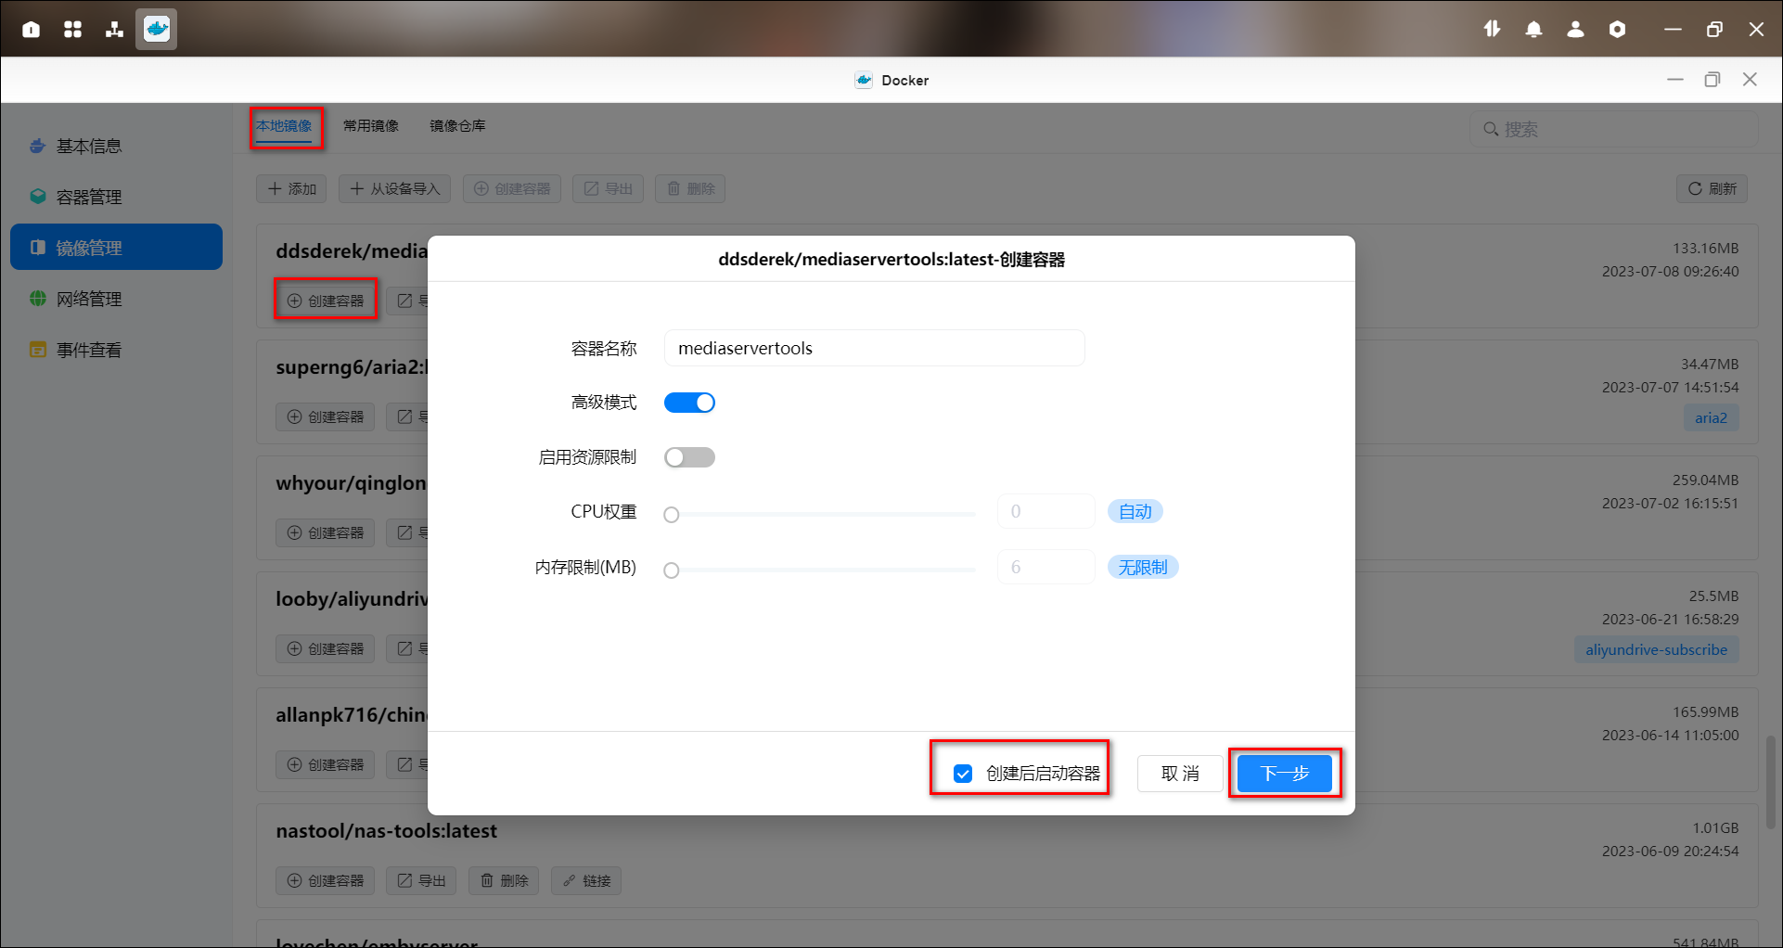Screen dimensions: 1783x948
Task: Enable the 启用资源限制 switch
Action: [689, 457]
